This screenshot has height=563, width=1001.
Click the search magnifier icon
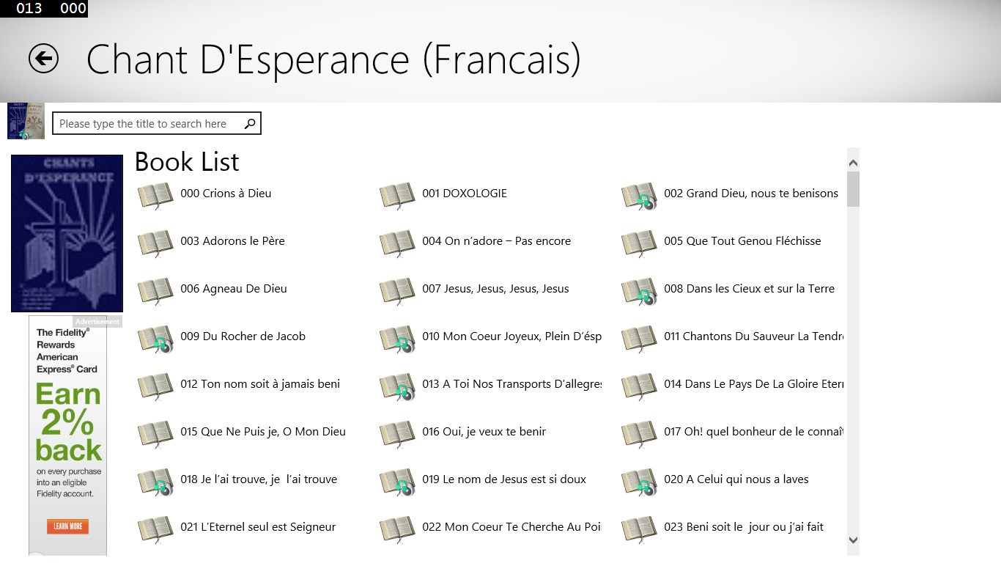tap(250, 123)
